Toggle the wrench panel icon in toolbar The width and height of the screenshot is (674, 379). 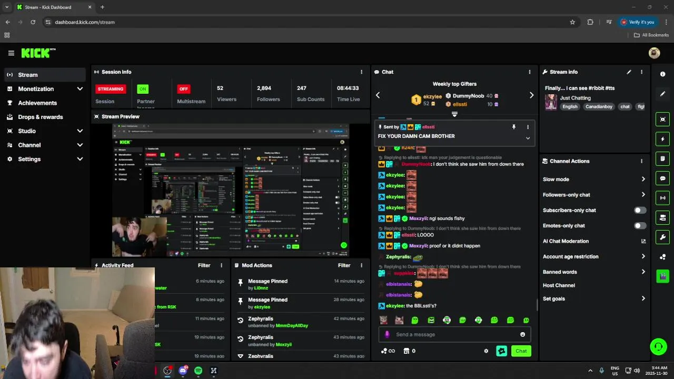663,237
